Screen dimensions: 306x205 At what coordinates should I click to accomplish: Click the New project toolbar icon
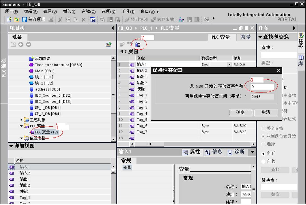[9, 19]
